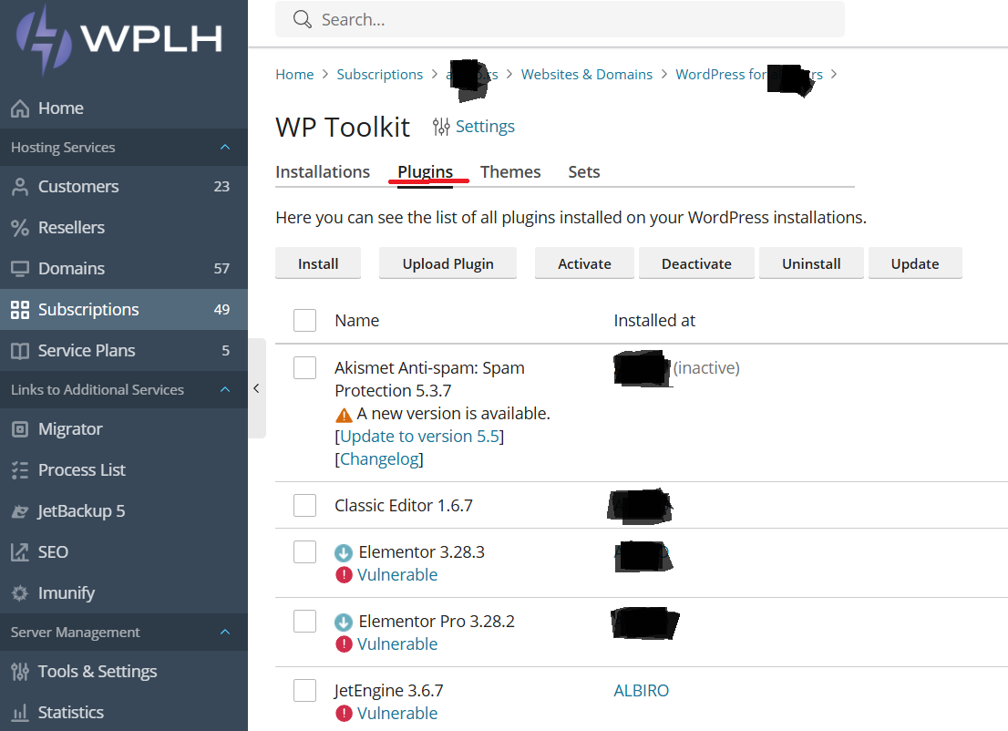
Task: Click the Domains monitor icon
Action: [20, 269]
